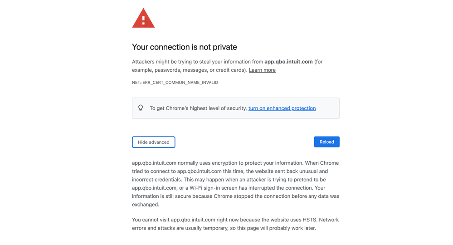Click the lightbulb security tip icon
The height and width of the screenshot is (245, 453).
[141, 108]
